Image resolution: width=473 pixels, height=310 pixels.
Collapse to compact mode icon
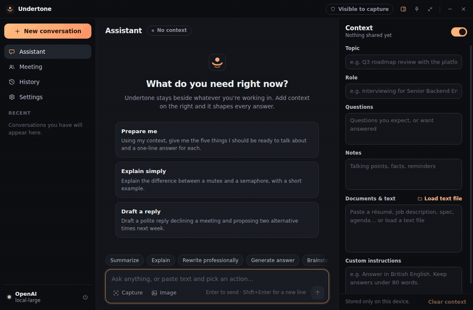[x=430, y=9]
